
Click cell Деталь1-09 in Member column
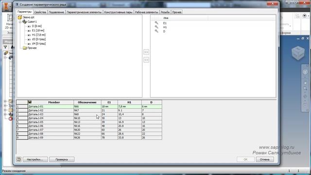[x=51, y=138]
